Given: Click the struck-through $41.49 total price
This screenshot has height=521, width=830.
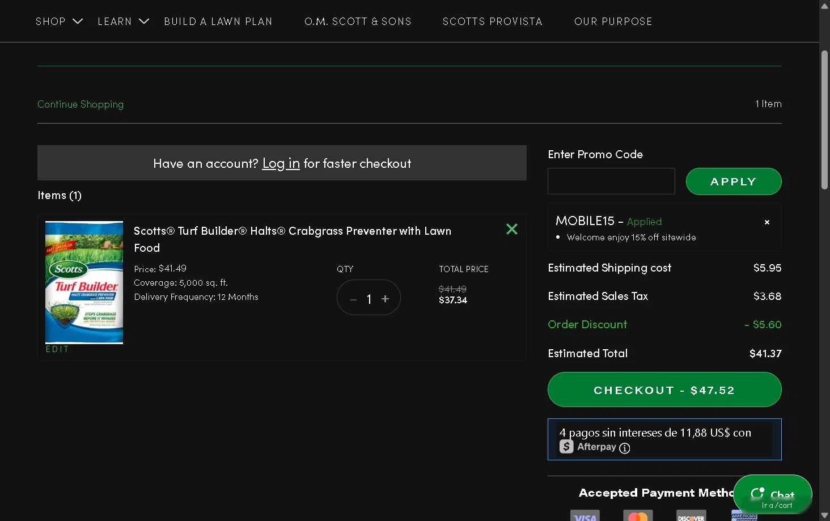Looking at the screenshot, I should coord(452,289).
